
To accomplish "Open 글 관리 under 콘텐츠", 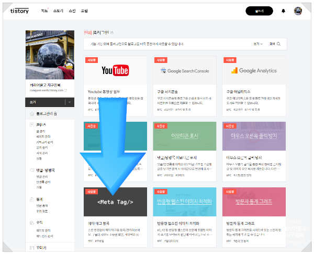I will pos(41,131).
